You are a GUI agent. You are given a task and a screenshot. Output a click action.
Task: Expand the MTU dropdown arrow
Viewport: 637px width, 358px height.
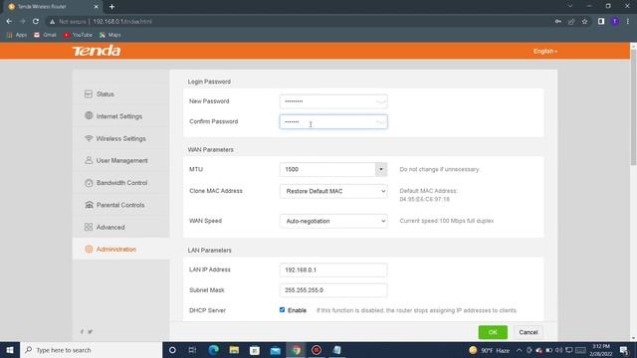(x=380, y=169)
